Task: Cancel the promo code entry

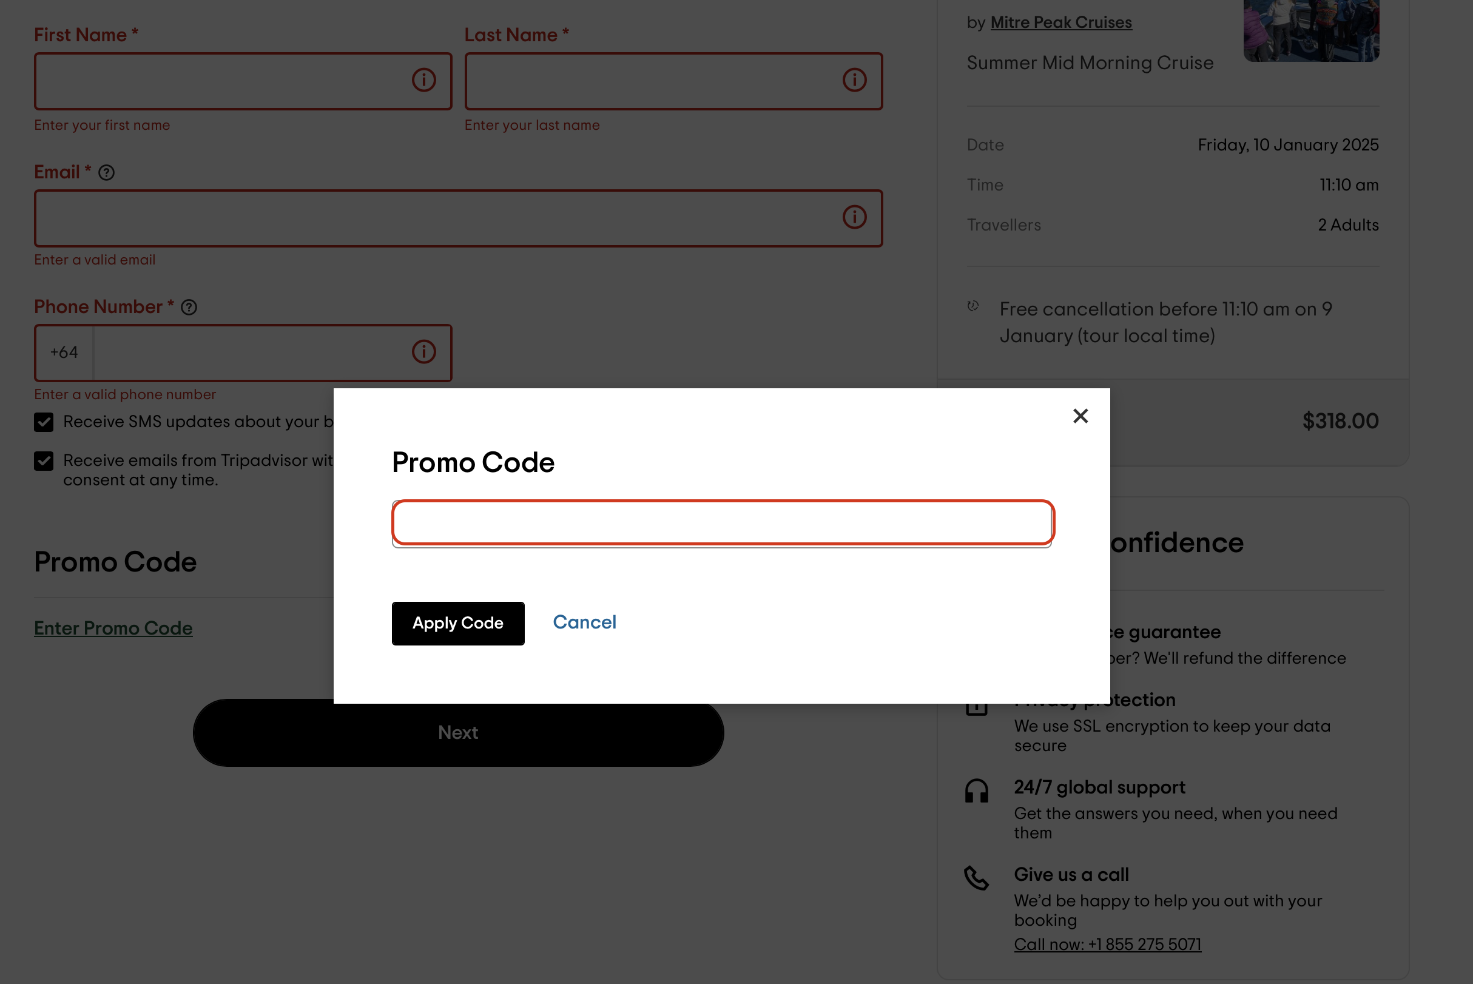Action: (x=584, y=622)
